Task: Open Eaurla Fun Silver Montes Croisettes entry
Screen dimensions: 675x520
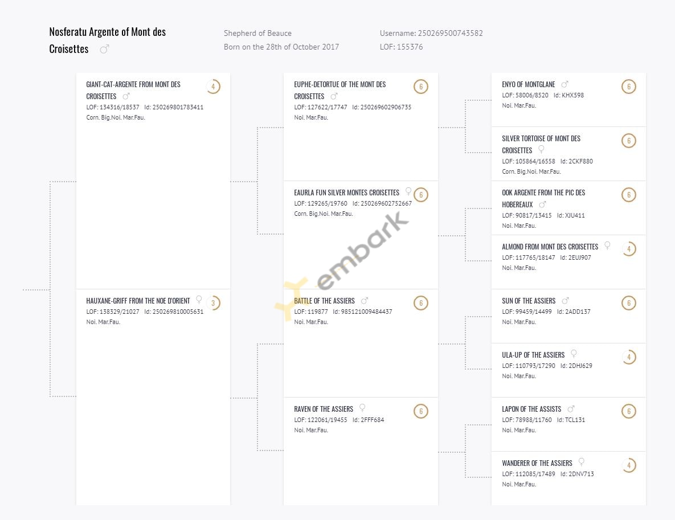Action: pyautogui.click(x=346, y=193)
